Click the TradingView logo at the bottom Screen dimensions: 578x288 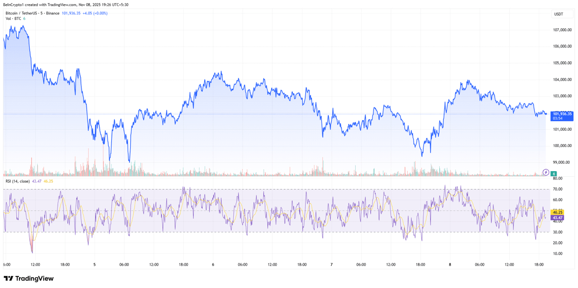pos(29,279)
